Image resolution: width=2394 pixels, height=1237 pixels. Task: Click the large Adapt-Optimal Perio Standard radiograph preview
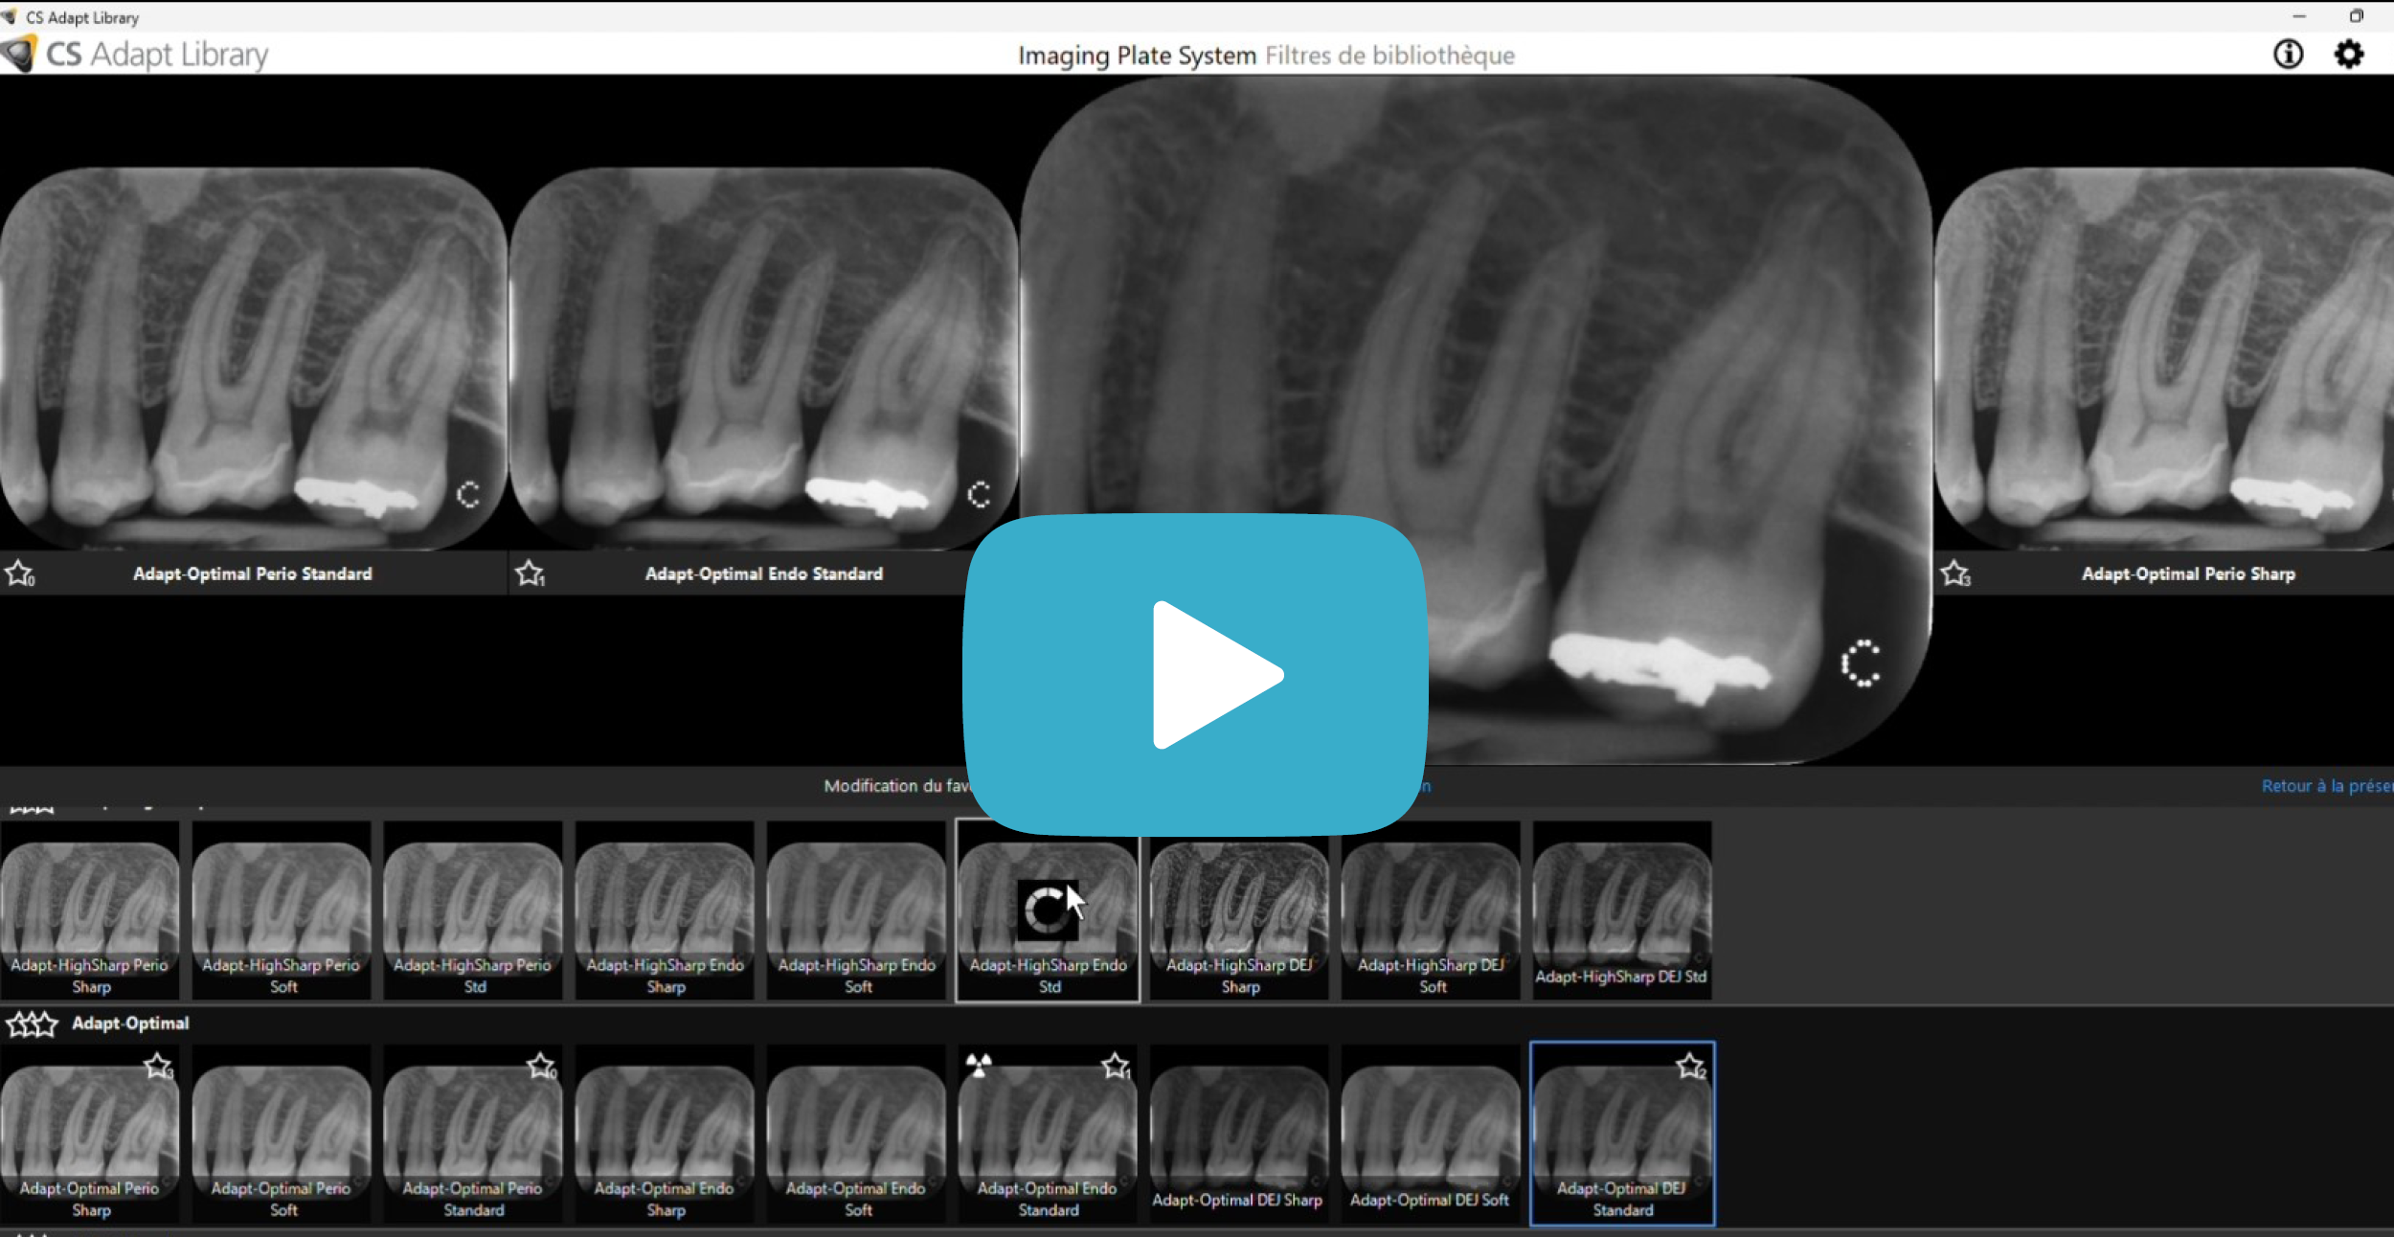click(x=253, y=359)
